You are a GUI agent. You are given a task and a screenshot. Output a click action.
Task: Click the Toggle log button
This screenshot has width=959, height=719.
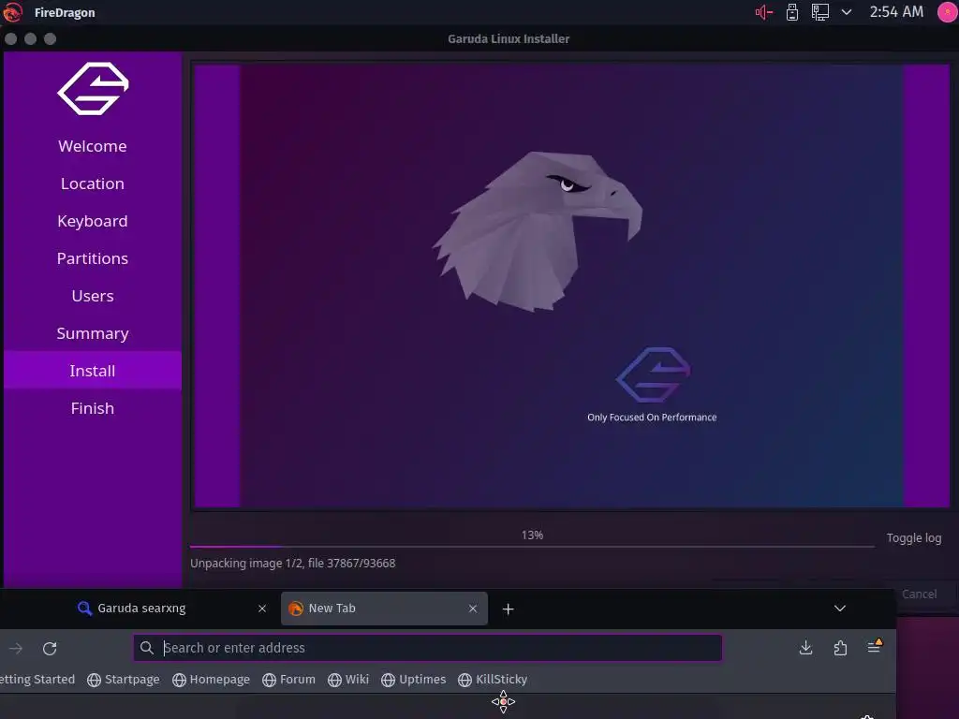[x=914, y=538]
